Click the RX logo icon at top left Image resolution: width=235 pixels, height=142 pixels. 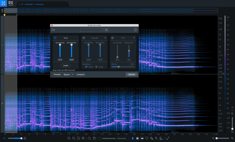[x=3, y=3]
